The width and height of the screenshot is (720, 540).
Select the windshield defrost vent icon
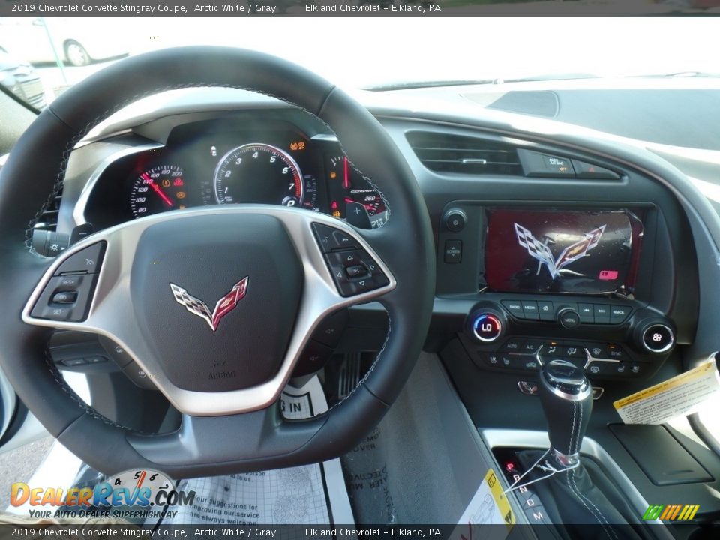[x=595, y=349]
